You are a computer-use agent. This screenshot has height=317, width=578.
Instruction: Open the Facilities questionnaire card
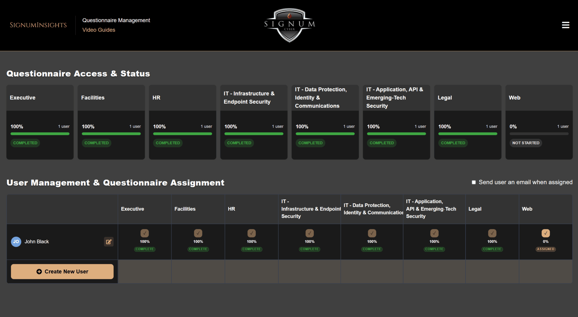click(111, 122)
